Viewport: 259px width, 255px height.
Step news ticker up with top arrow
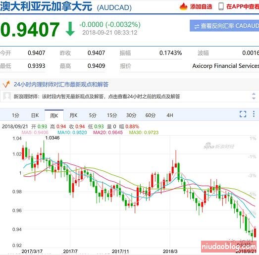coord(254,94)
